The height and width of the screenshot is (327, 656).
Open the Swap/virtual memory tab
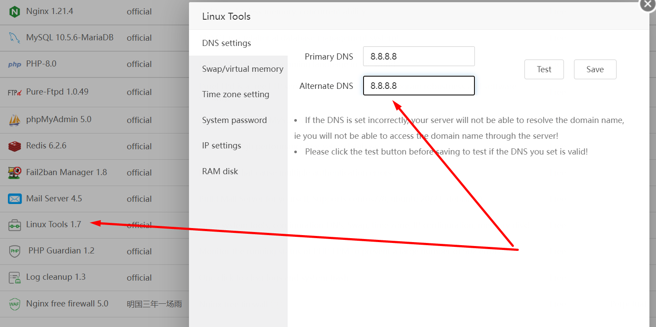tap(242, 69)
